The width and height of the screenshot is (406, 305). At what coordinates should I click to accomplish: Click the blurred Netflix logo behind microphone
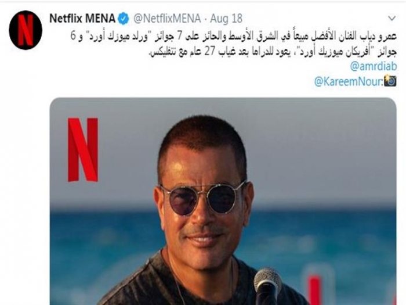click(315, 290)
